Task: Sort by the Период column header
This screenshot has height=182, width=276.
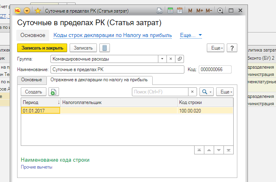Action: coord(41,102)
